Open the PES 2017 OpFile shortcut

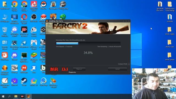[x=24, y=57]
